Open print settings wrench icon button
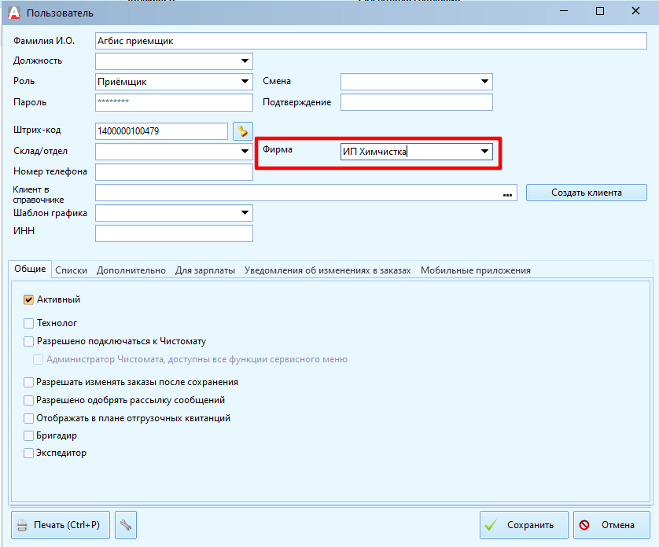Image resolution: width=659 pixels, height=547 pixels. [126, 525]
